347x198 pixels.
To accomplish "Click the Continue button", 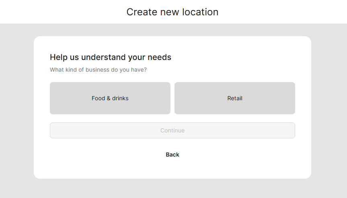I will pyautogui.click(x=172, y=130).
